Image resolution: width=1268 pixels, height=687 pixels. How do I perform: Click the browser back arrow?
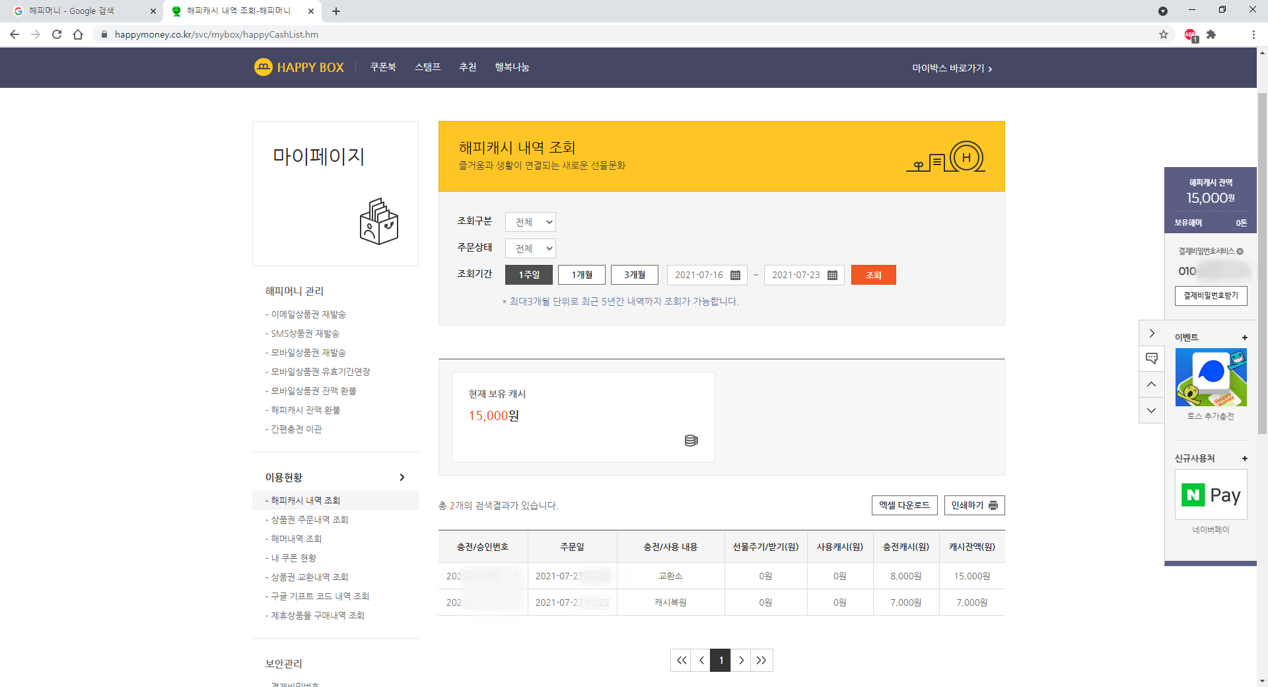[x=15, y=34]
